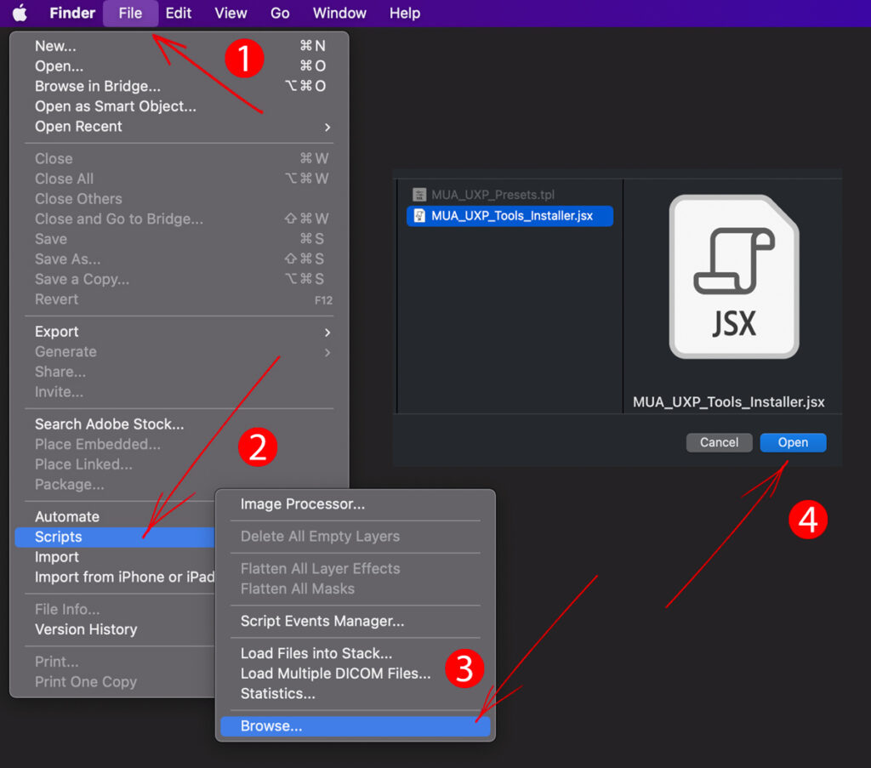871x768 pixels.
Task: Open the View menu
Action: click(x=231, y=13)
